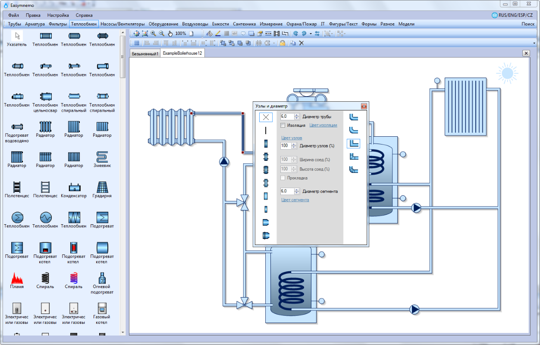
Task: Click the Цвет изоляции link
Action: pos(323,125)
